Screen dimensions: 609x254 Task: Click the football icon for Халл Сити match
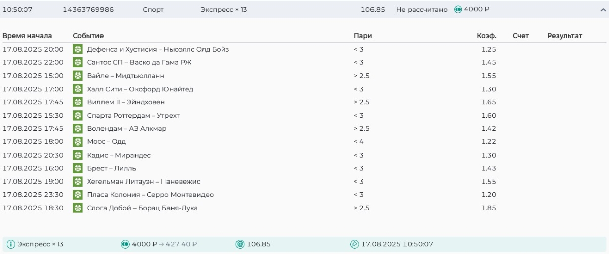pos(78,89)
